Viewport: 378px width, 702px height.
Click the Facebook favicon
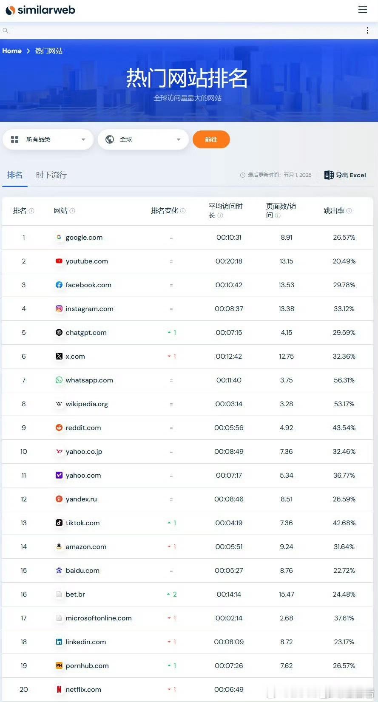59,285
